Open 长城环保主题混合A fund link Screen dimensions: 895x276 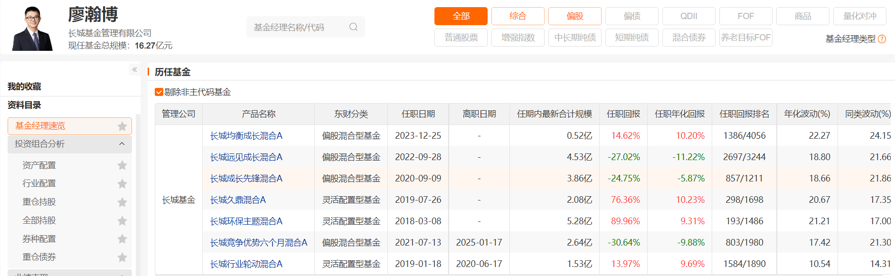(x=246, y=221)
